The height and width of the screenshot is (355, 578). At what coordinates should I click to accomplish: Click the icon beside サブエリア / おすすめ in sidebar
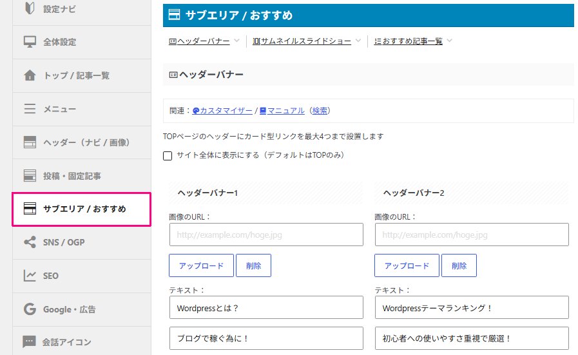click(x=30, y=209)
